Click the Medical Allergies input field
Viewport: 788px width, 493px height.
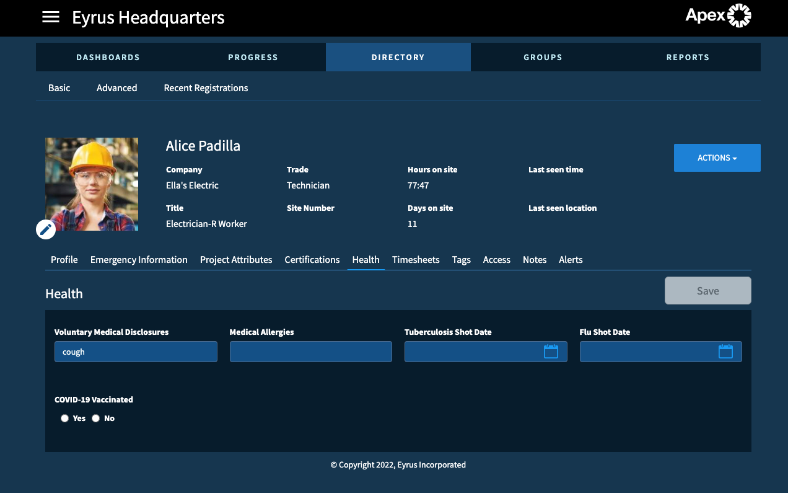pos(311,352)
